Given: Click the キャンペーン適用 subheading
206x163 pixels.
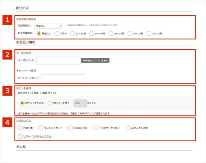Looking at the screenshot, I should coord(26,71).
